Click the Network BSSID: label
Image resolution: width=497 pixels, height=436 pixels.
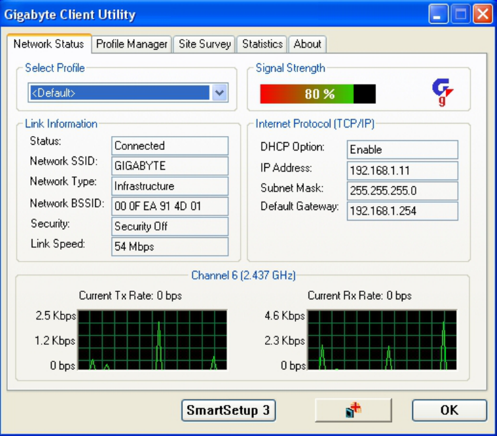(x=67, y=203)
